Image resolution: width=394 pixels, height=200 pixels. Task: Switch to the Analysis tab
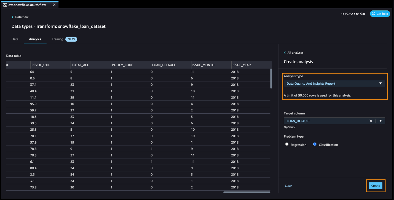point(35,39)
